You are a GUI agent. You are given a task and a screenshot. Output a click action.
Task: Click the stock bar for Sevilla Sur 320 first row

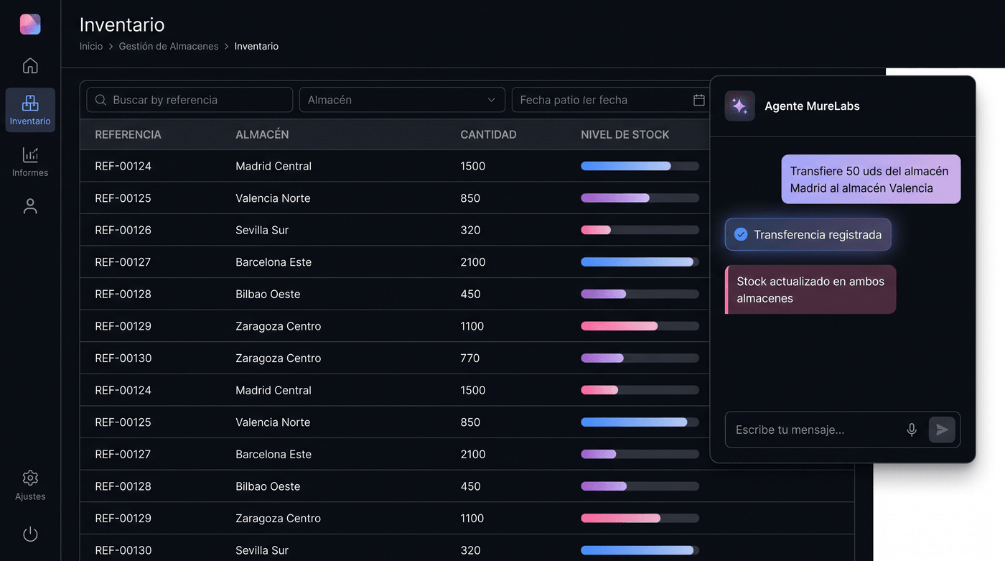tap(640, 230)
